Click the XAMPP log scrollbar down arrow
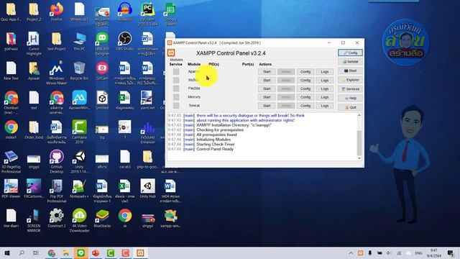 click(x=359, y=158)
